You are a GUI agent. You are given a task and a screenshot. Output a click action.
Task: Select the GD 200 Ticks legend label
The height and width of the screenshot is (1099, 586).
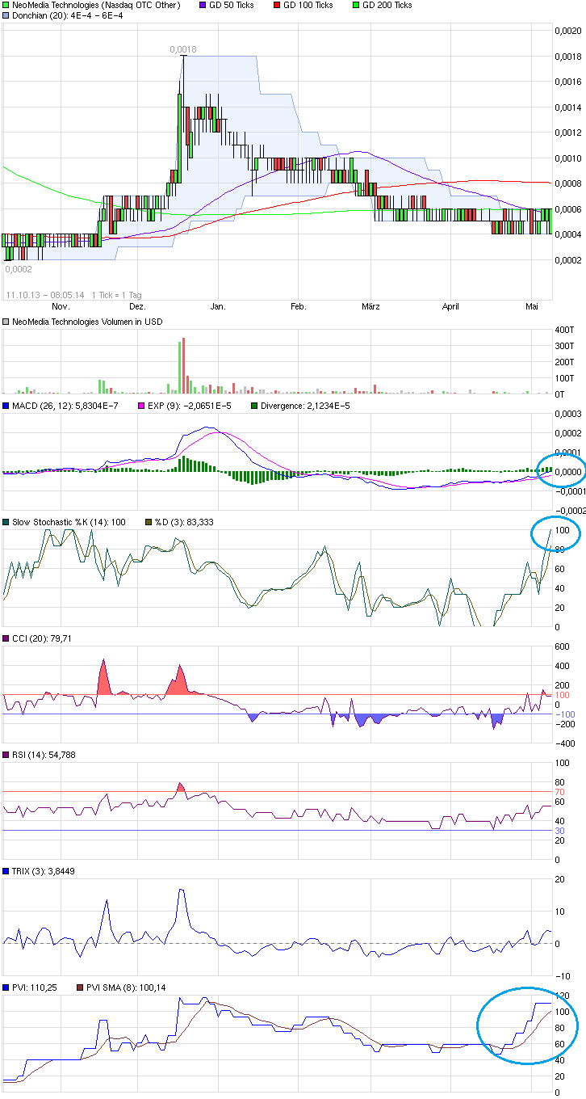[x=389, y=5]
